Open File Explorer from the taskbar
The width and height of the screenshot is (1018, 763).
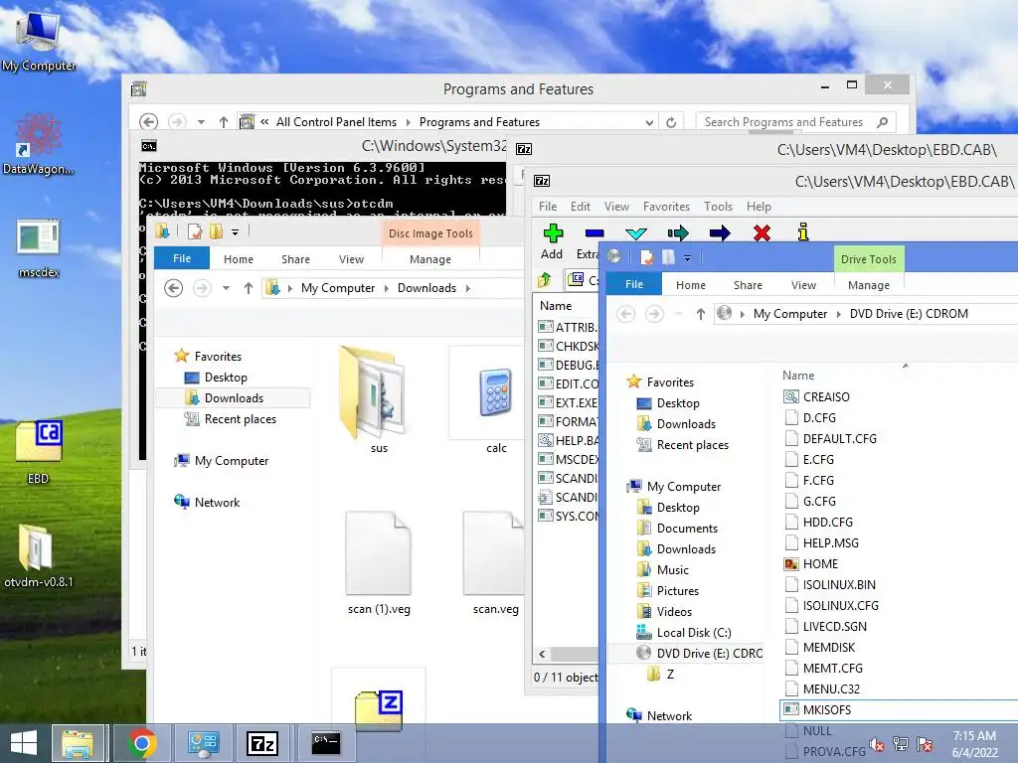tap(78, 743)
